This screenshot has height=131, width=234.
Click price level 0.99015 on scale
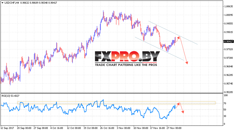[x=229, y=32]
